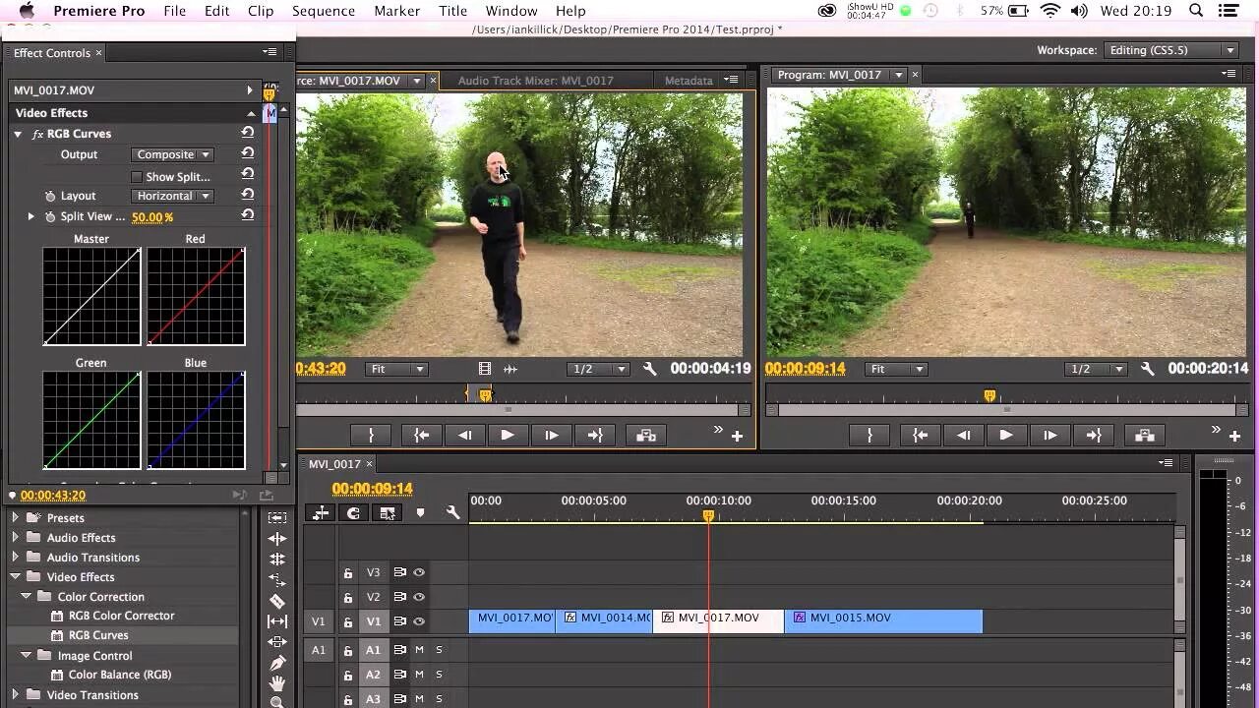Open the Output Composite dropdown
Viewport: 1259px width, 708px height.
[173, 154]
